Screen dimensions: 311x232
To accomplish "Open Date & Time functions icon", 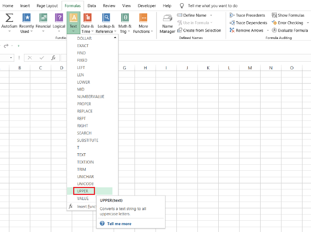I will click(x=87, y=18).
